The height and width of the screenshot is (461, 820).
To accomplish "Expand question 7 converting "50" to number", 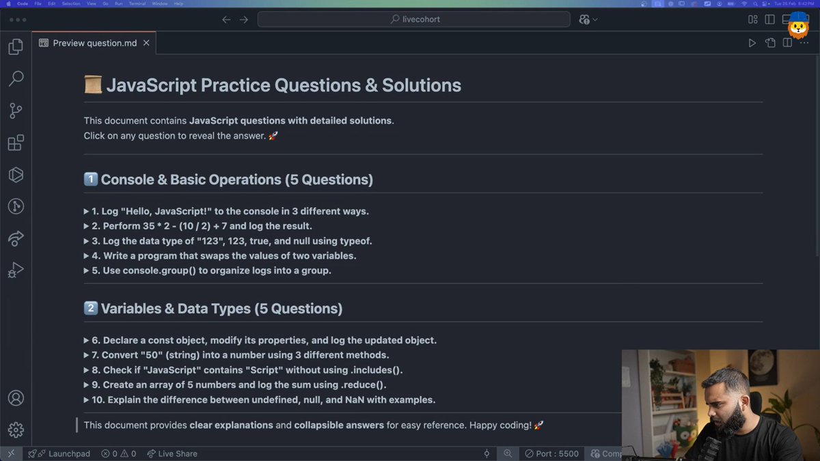I will coord(236,355).
